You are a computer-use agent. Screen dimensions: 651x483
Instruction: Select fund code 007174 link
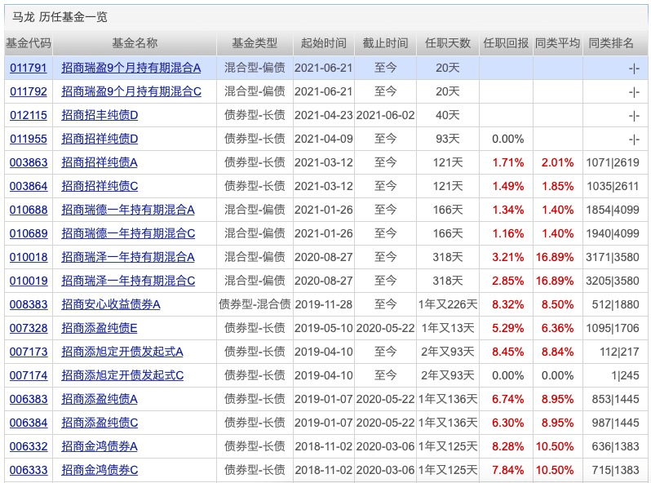pos(28,375)
